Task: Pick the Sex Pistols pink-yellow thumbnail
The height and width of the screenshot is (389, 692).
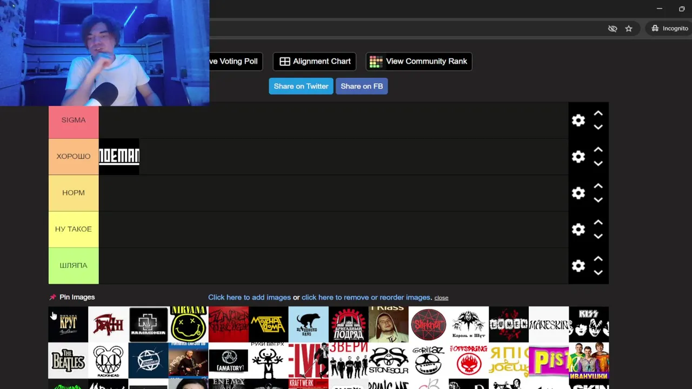Action: (x=548, y=360)
